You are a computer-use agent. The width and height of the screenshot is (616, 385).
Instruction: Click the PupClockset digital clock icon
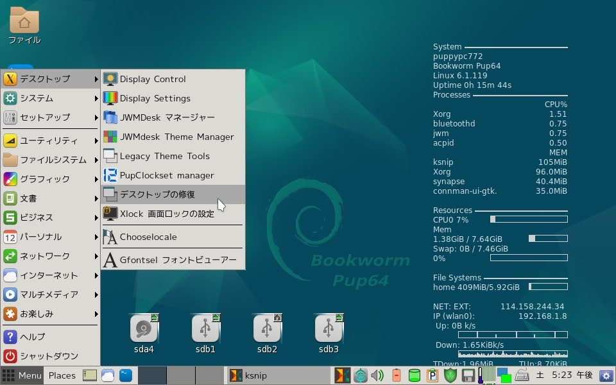(x=110, y=175)
